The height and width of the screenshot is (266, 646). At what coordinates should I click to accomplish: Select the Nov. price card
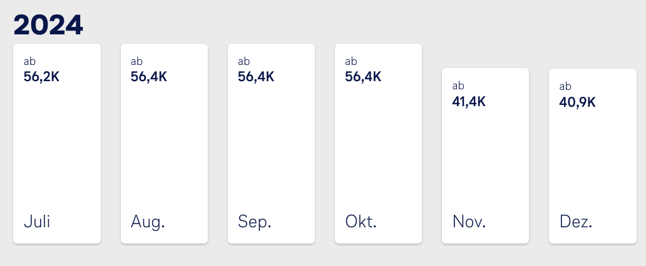pos(485,156)
